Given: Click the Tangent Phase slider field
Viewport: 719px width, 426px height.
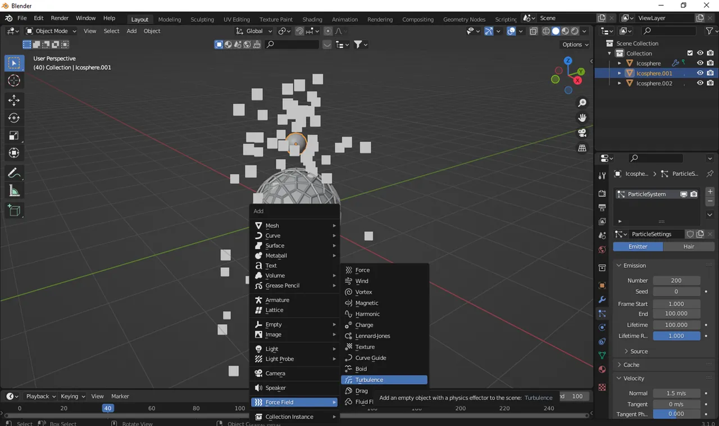Looking at the screenshot, I should 676,414.
